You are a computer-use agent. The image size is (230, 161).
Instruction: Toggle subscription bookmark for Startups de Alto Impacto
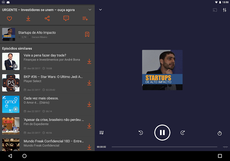coord(87,34)
